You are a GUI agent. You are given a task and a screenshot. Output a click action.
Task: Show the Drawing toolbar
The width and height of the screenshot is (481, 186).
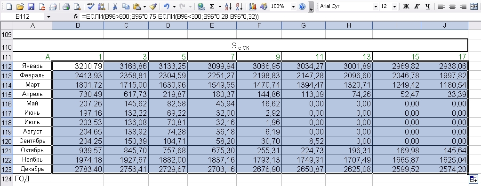point(263,6)
